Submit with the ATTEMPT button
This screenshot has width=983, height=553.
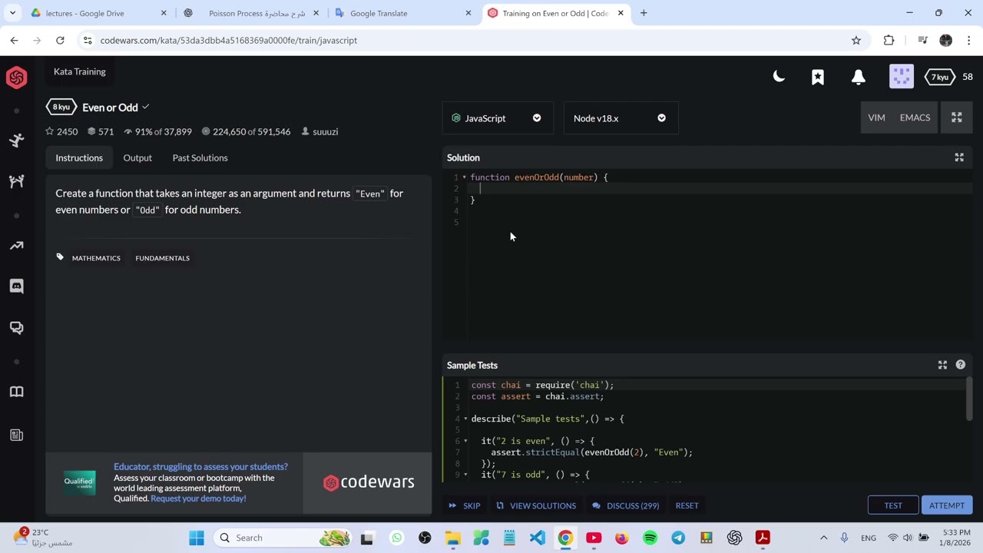click(x=947, y=505)
